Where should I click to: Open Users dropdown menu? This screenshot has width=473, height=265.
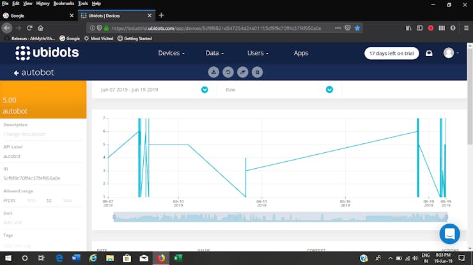click(258, 54)
